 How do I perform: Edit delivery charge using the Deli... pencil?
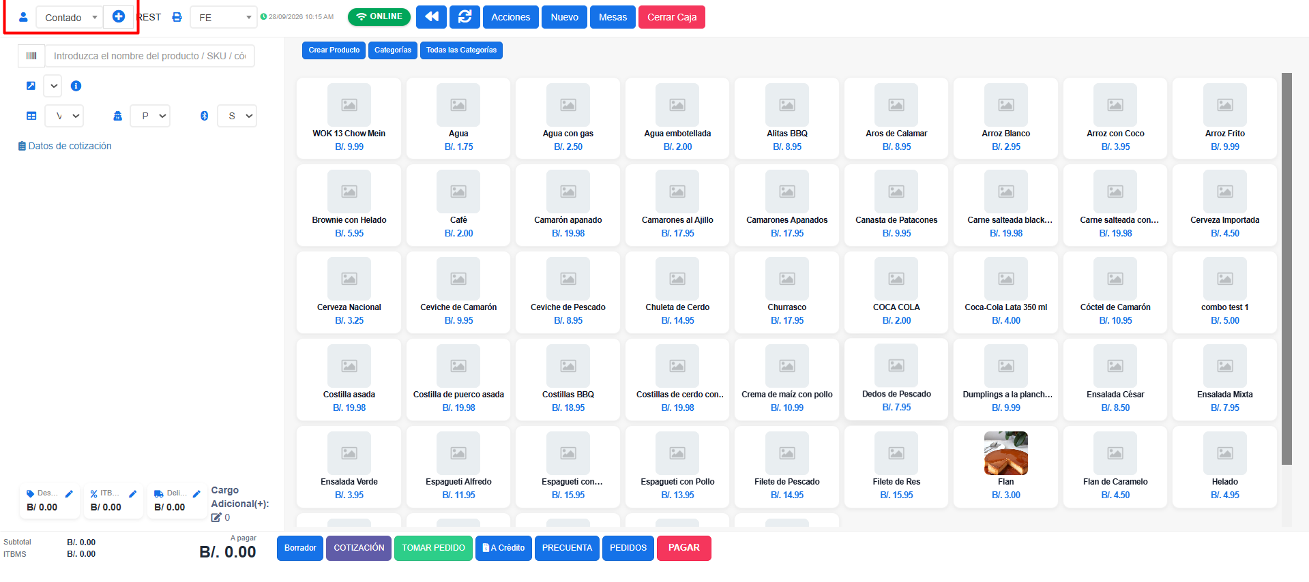click(x=196, y=493)
